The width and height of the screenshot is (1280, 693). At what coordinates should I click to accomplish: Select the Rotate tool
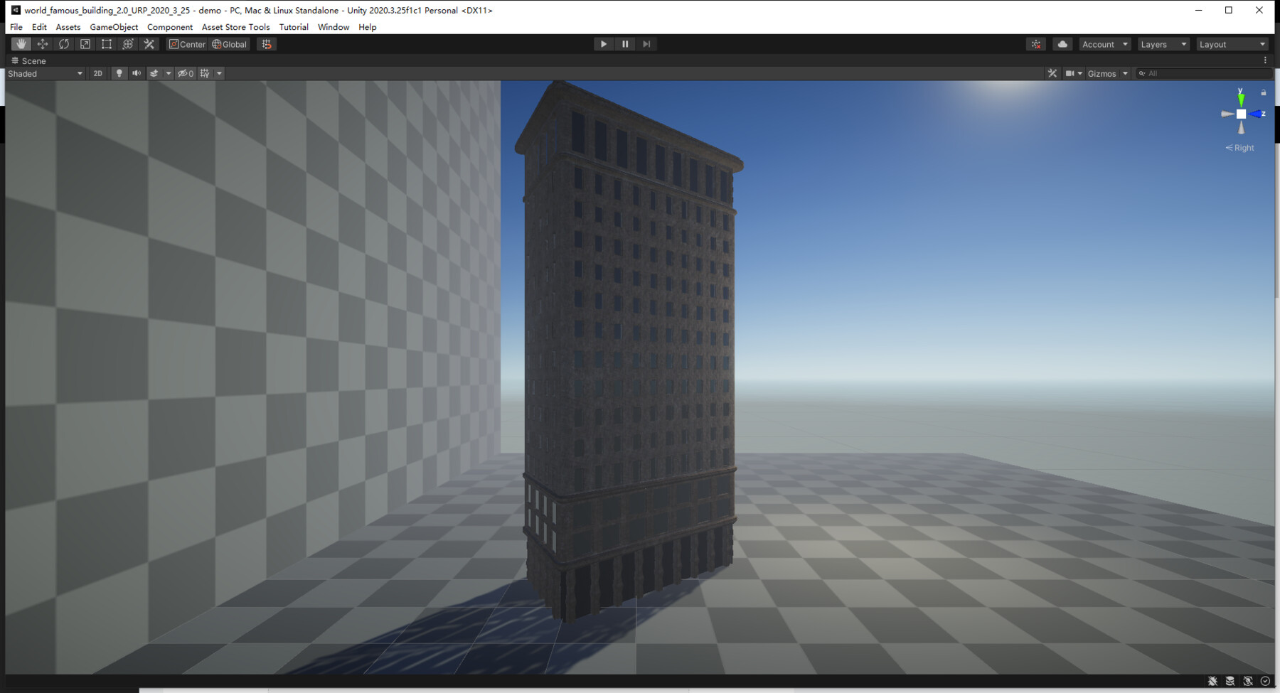point(63,43)
